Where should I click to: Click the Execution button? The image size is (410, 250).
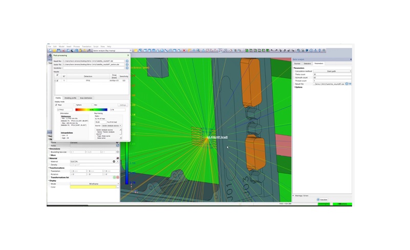(x=322, y=199)
